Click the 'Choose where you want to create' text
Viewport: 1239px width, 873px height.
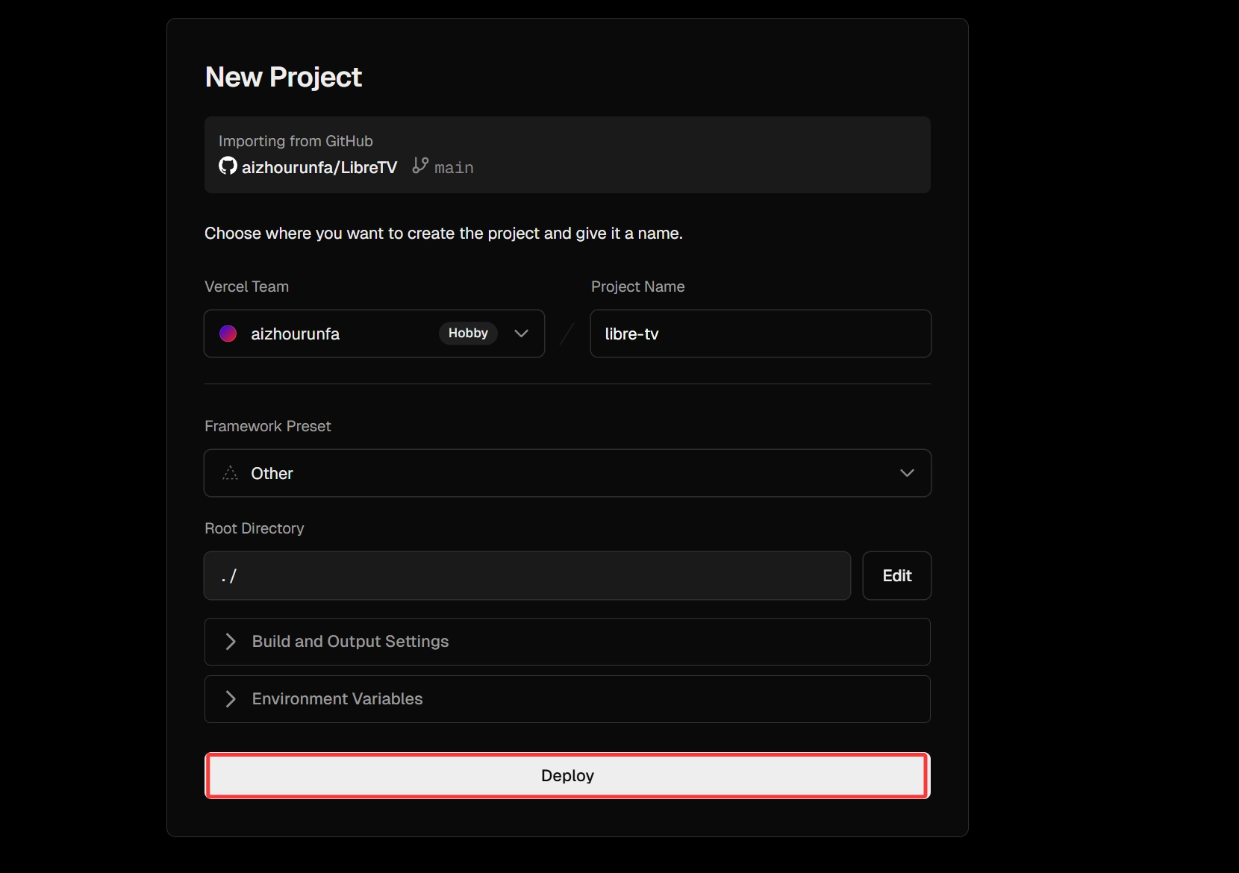pos(443,234)
